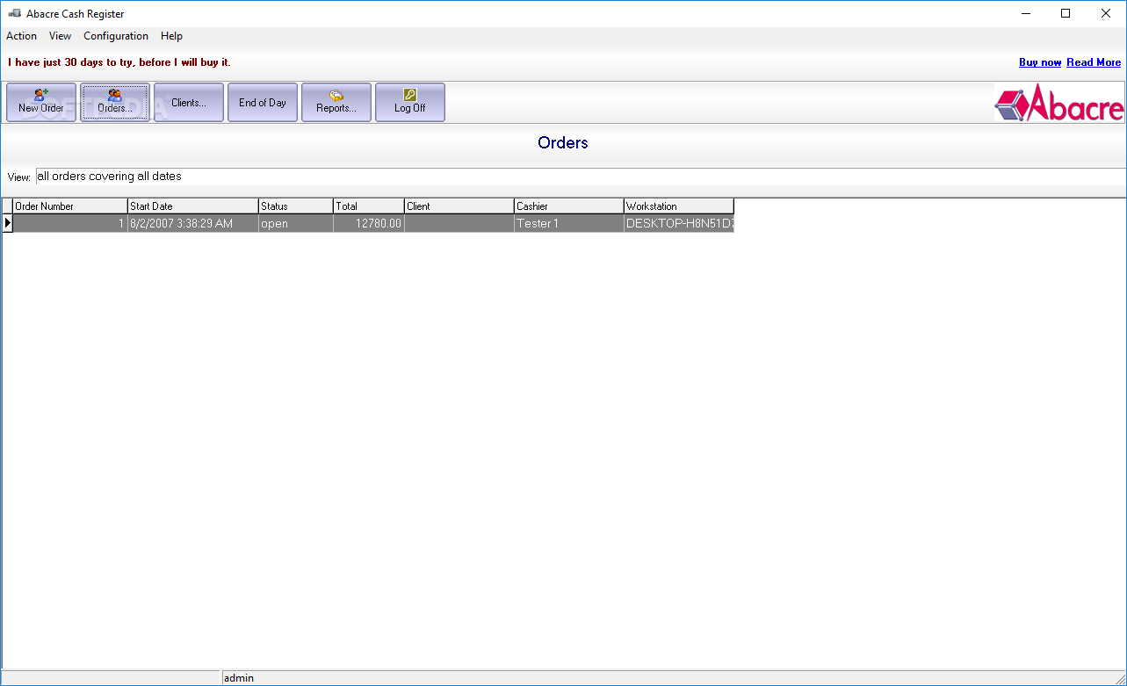Sort by the Status column header
The image size is (1127, 686).
point(296,206)
